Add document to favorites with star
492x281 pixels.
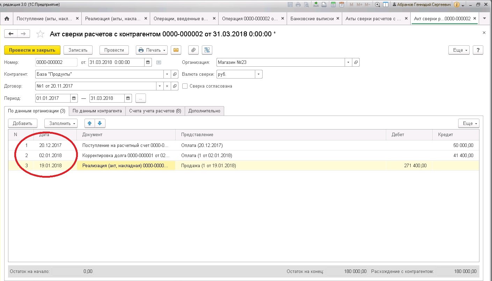pos(41,34)
